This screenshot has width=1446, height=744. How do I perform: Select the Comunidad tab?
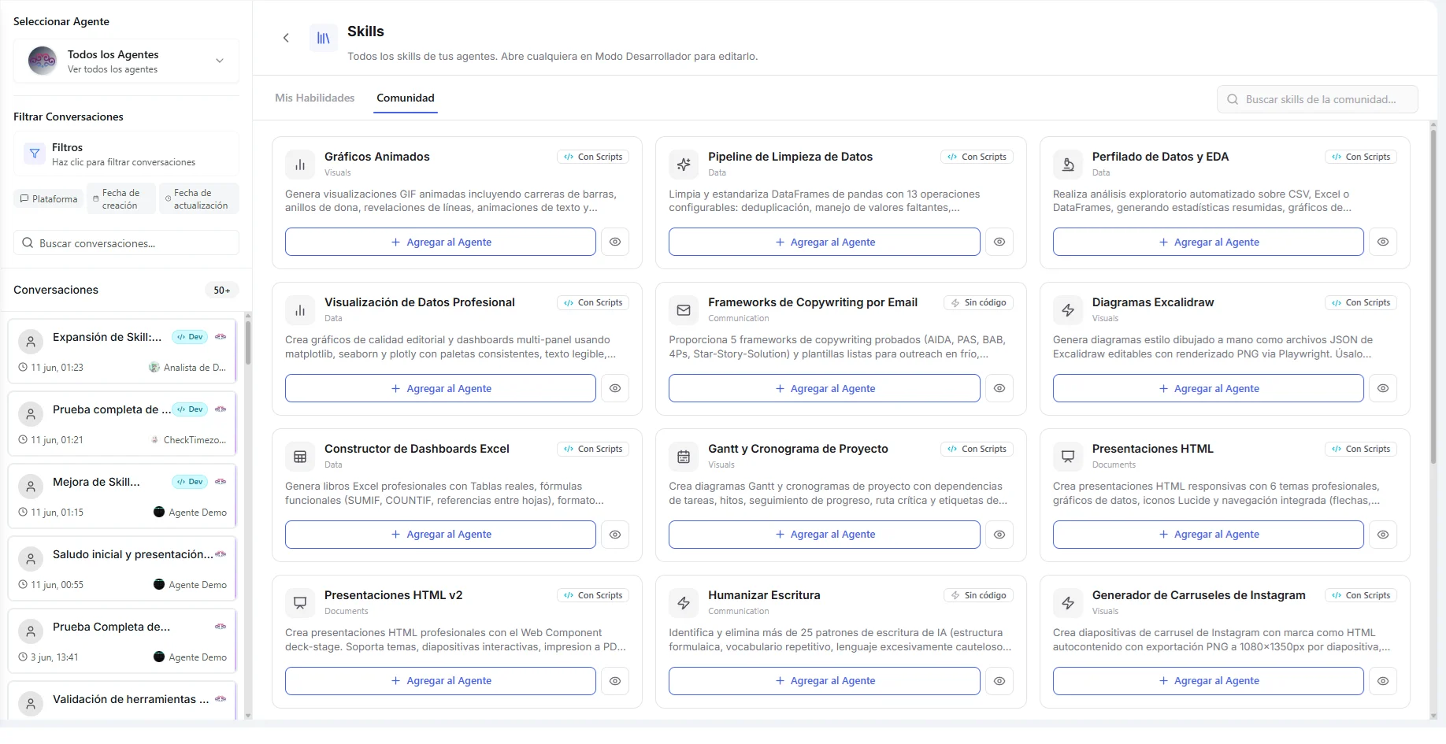pyautogui.click(x=406, y=98)
